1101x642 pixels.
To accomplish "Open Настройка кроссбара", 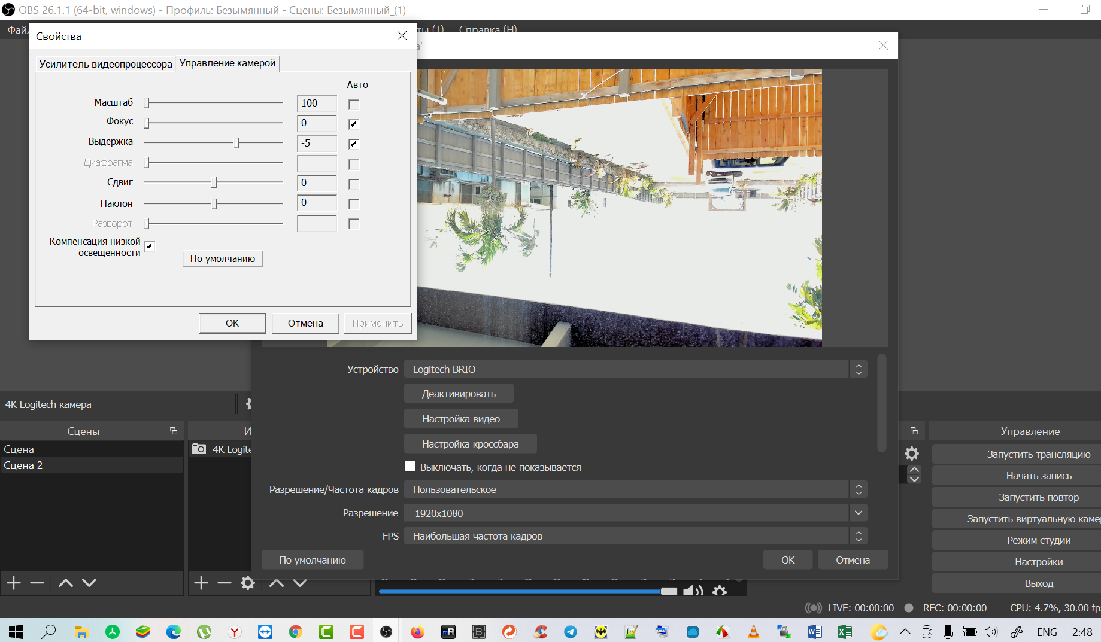I will [471, 444].
